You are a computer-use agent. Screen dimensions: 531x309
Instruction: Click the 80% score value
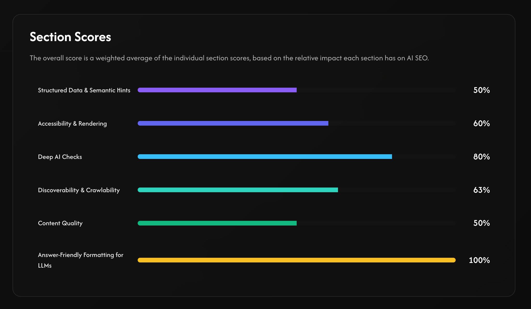[481, 157]
